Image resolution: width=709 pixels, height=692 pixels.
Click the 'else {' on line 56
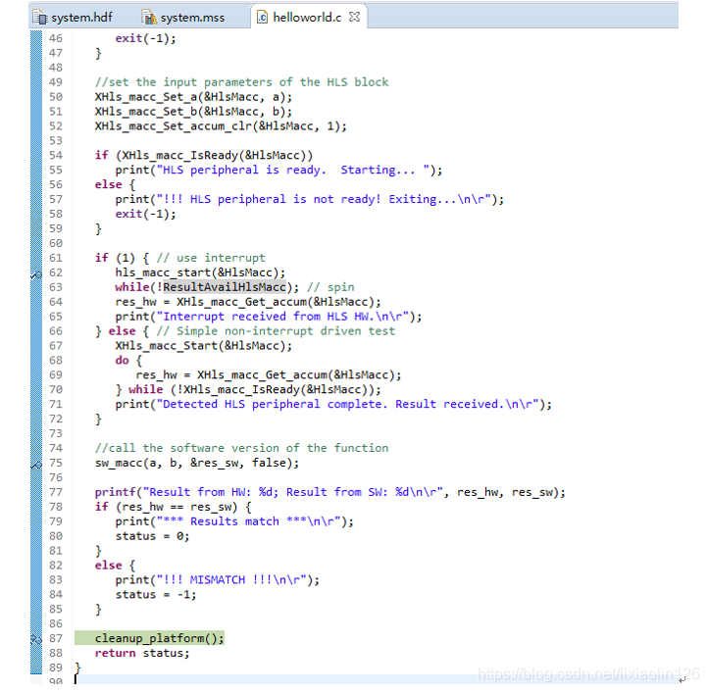(115, 184)
